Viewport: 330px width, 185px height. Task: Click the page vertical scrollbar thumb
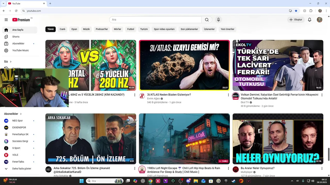pos(328,154)
